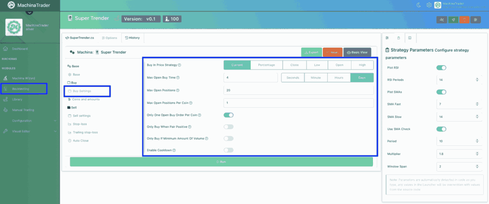Toggle the Use SMA Check switch
This screenshot has height=204, width=489.
point(441,129)
